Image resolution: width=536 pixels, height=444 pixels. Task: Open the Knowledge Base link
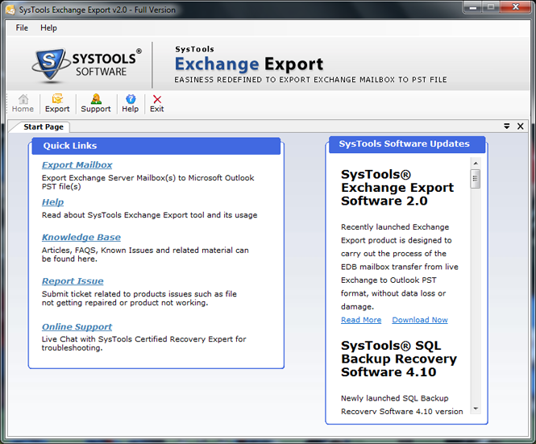[81, 238]
